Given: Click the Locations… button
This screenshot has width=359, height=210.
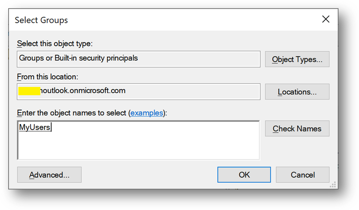Looking at the screenshot, I should (x=297, y=92).
